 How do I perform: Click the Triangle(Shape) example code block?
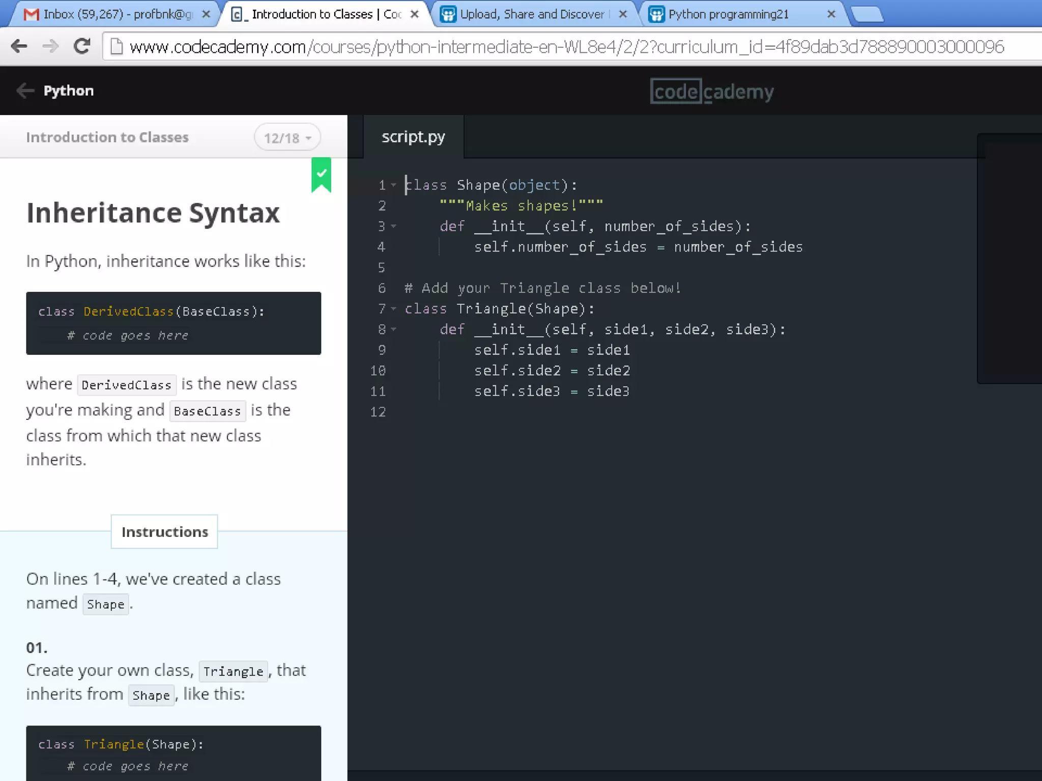pos(173,754)
